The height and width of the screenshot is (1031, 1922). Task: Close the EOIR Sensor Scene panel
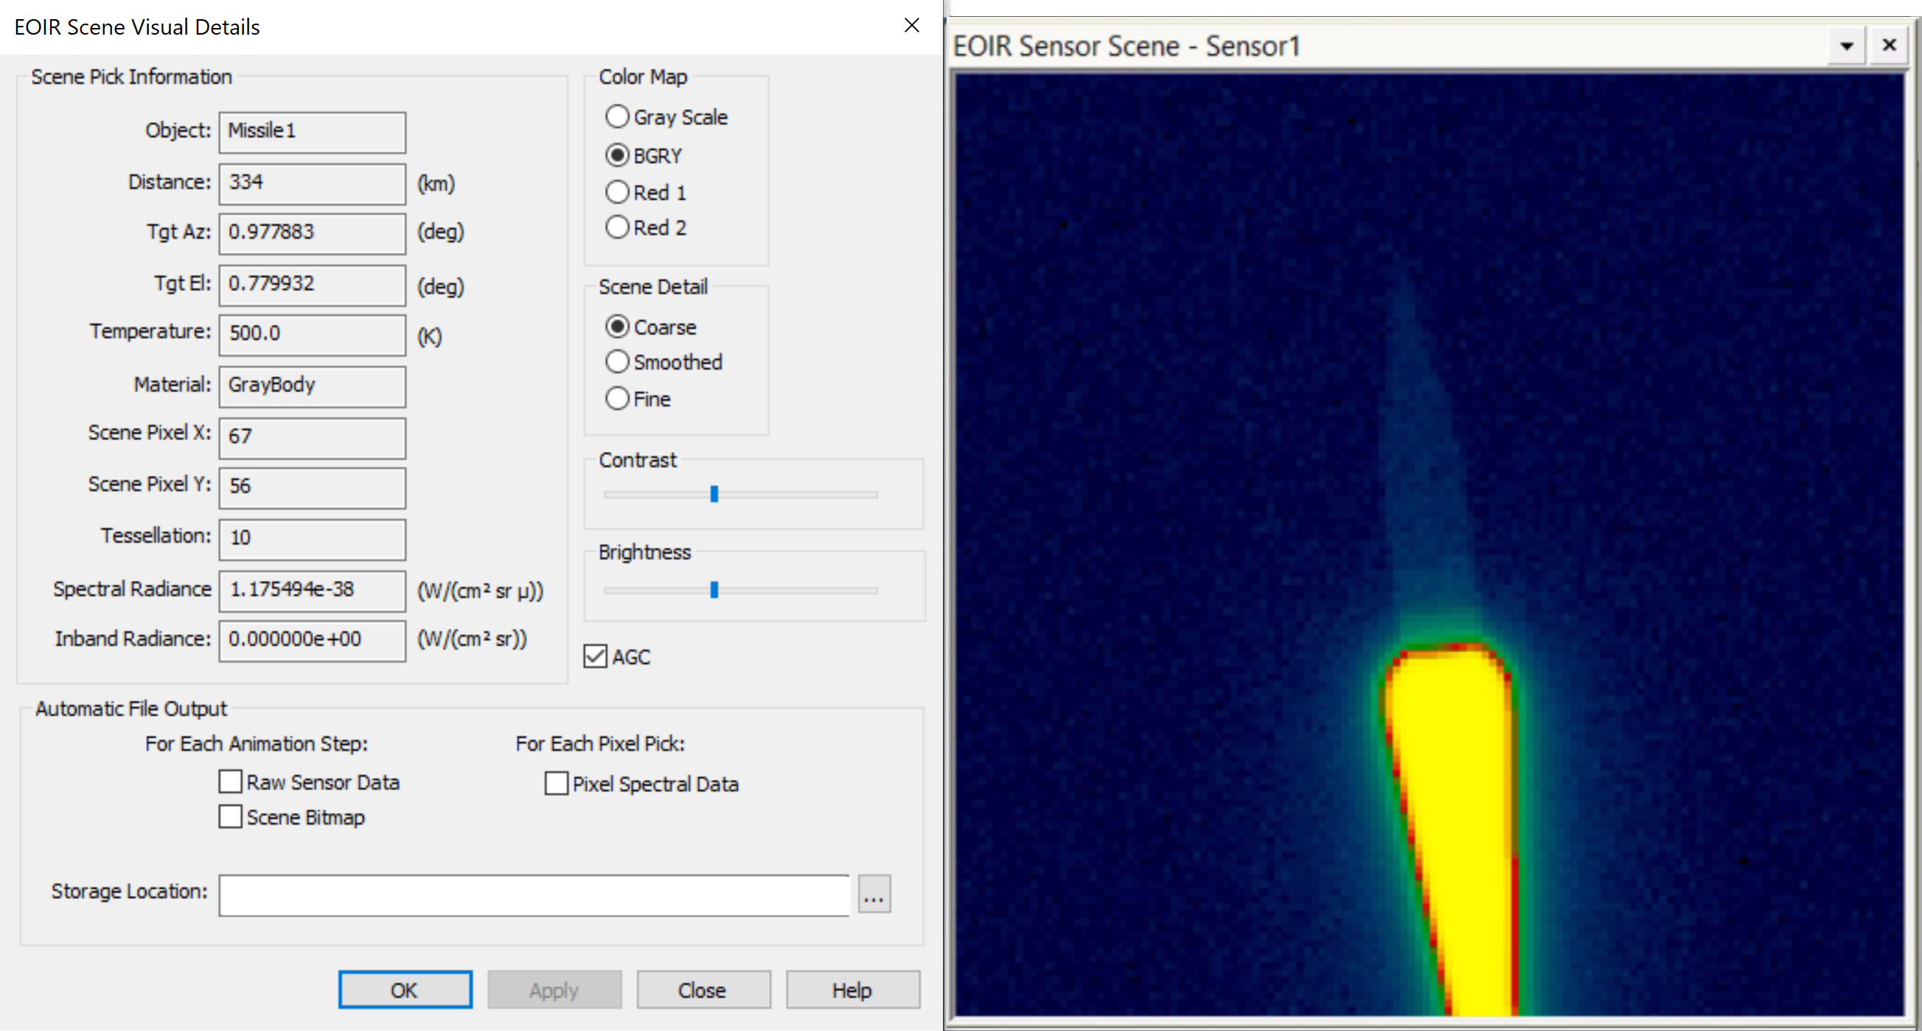[1888, 46]
